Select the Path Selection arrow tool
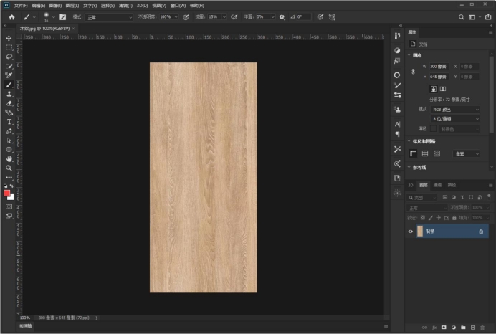The height and width of the screenshot is (334, 496). click(x=9, y=140)
